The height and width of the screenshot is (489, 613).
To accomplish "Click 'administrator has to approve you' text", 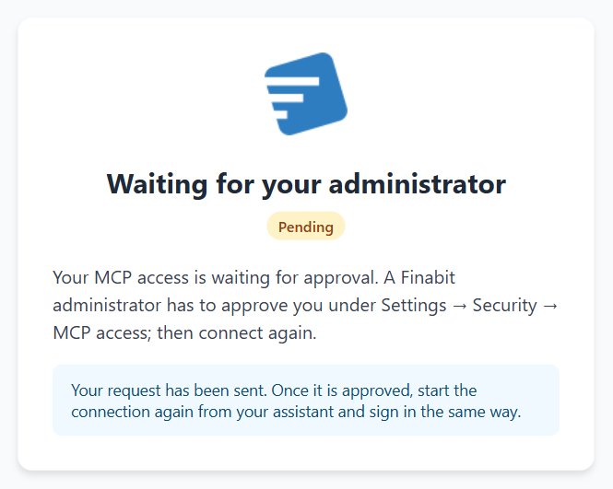I will point(188,306).
